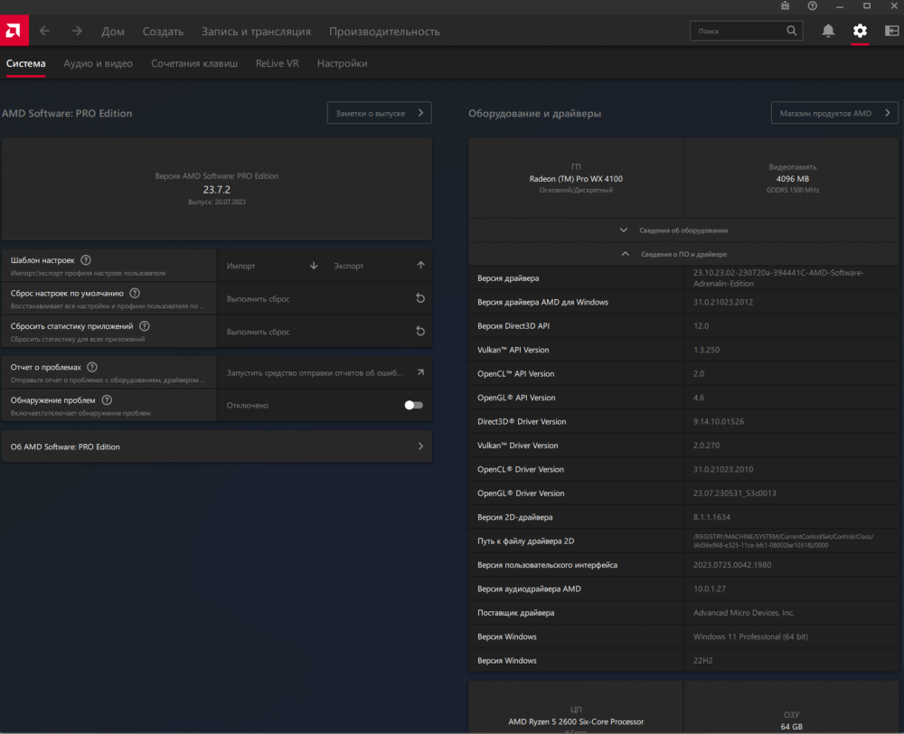904x734 pixels.
Task: Open Об AMD Software: PRO Edition row
Action: (217, 447)
